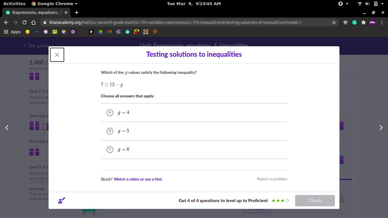The width and height of the screenshot is (388, 218).
Task: Open the Extensions puzzle menu
Action: coord(364,22)
